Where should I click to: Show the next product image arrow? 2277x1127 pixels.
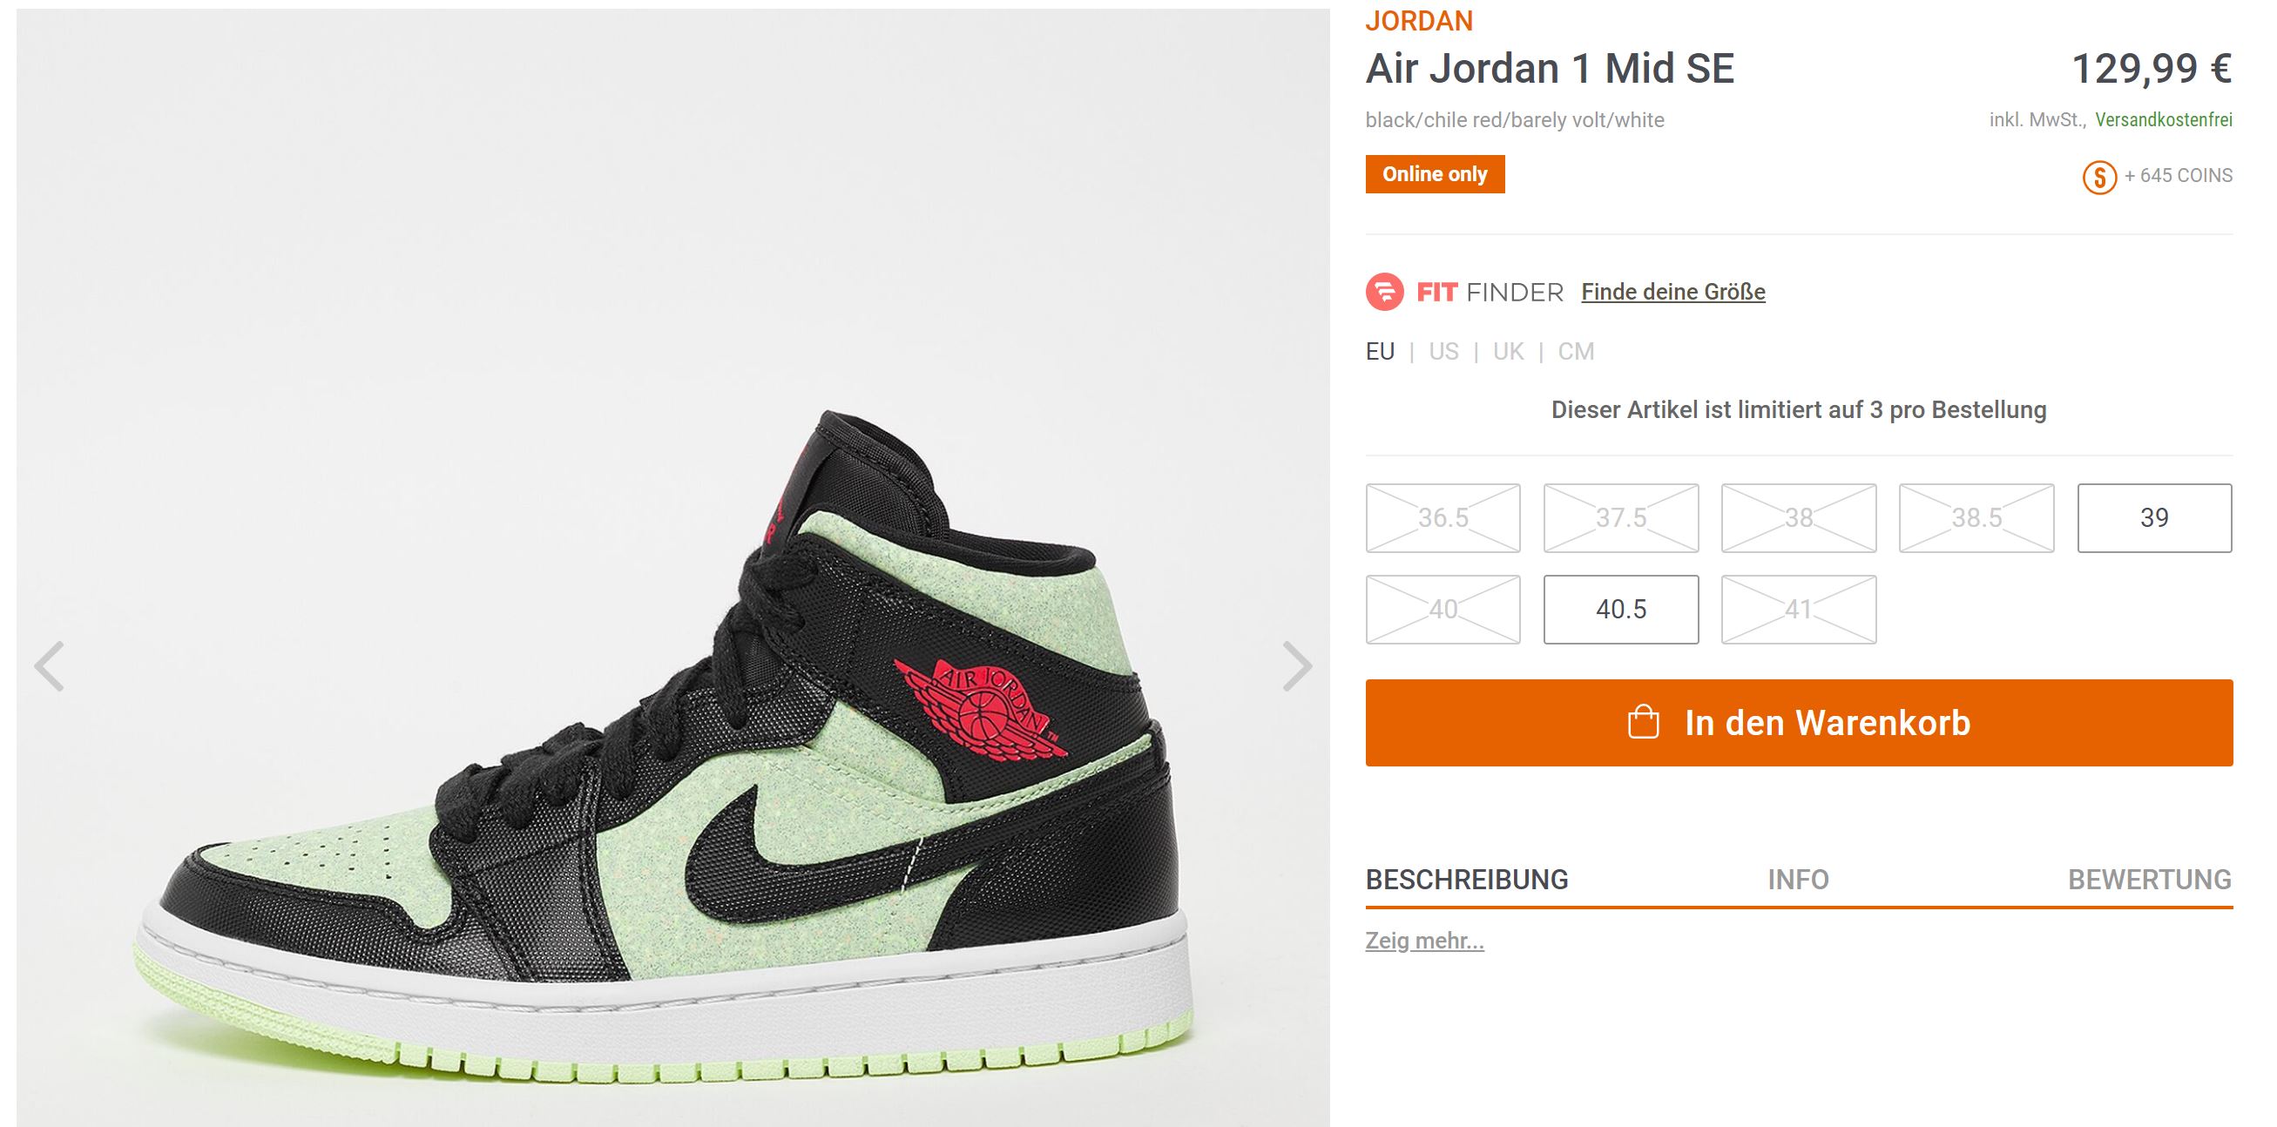[x=1297, y=665]
